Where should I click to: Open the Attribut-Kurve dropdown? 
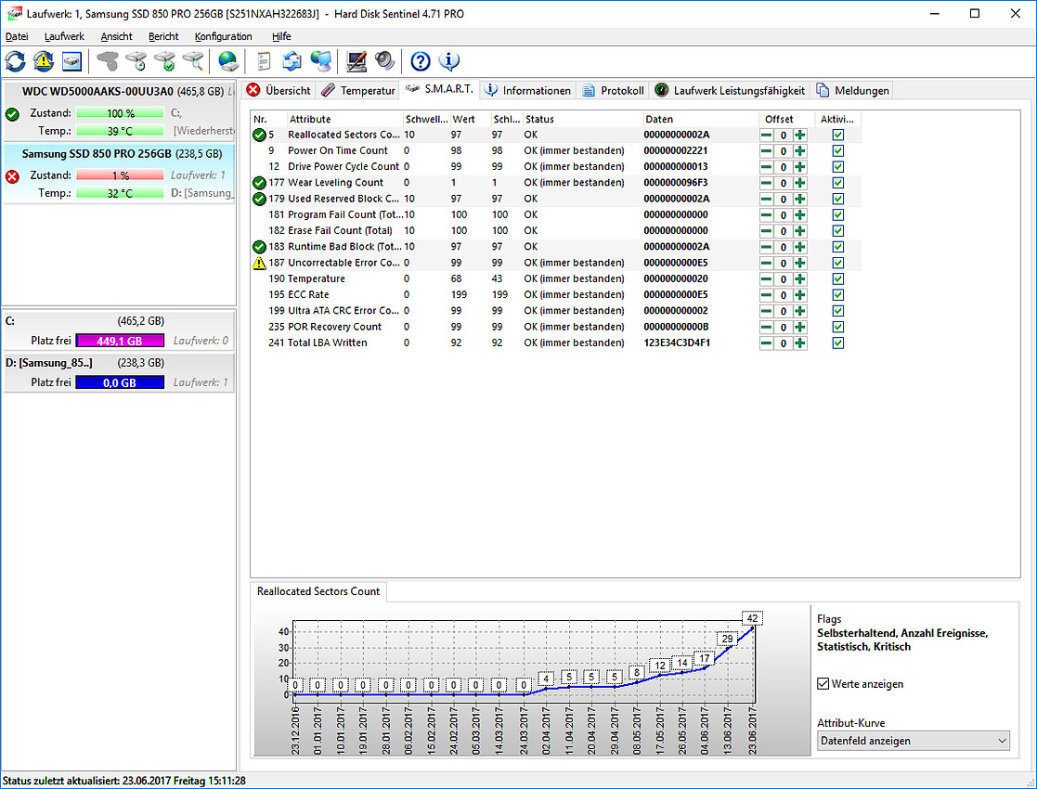913,741
